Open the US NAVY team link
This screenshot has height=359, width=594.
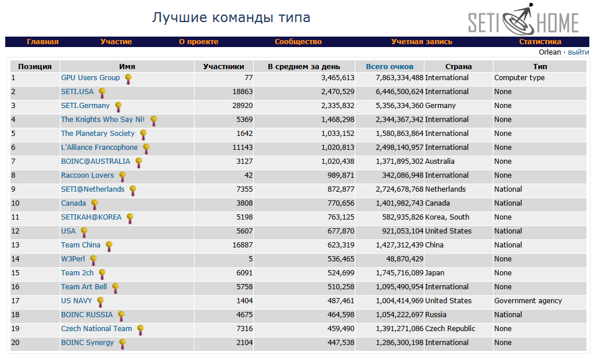coord(77,301)
